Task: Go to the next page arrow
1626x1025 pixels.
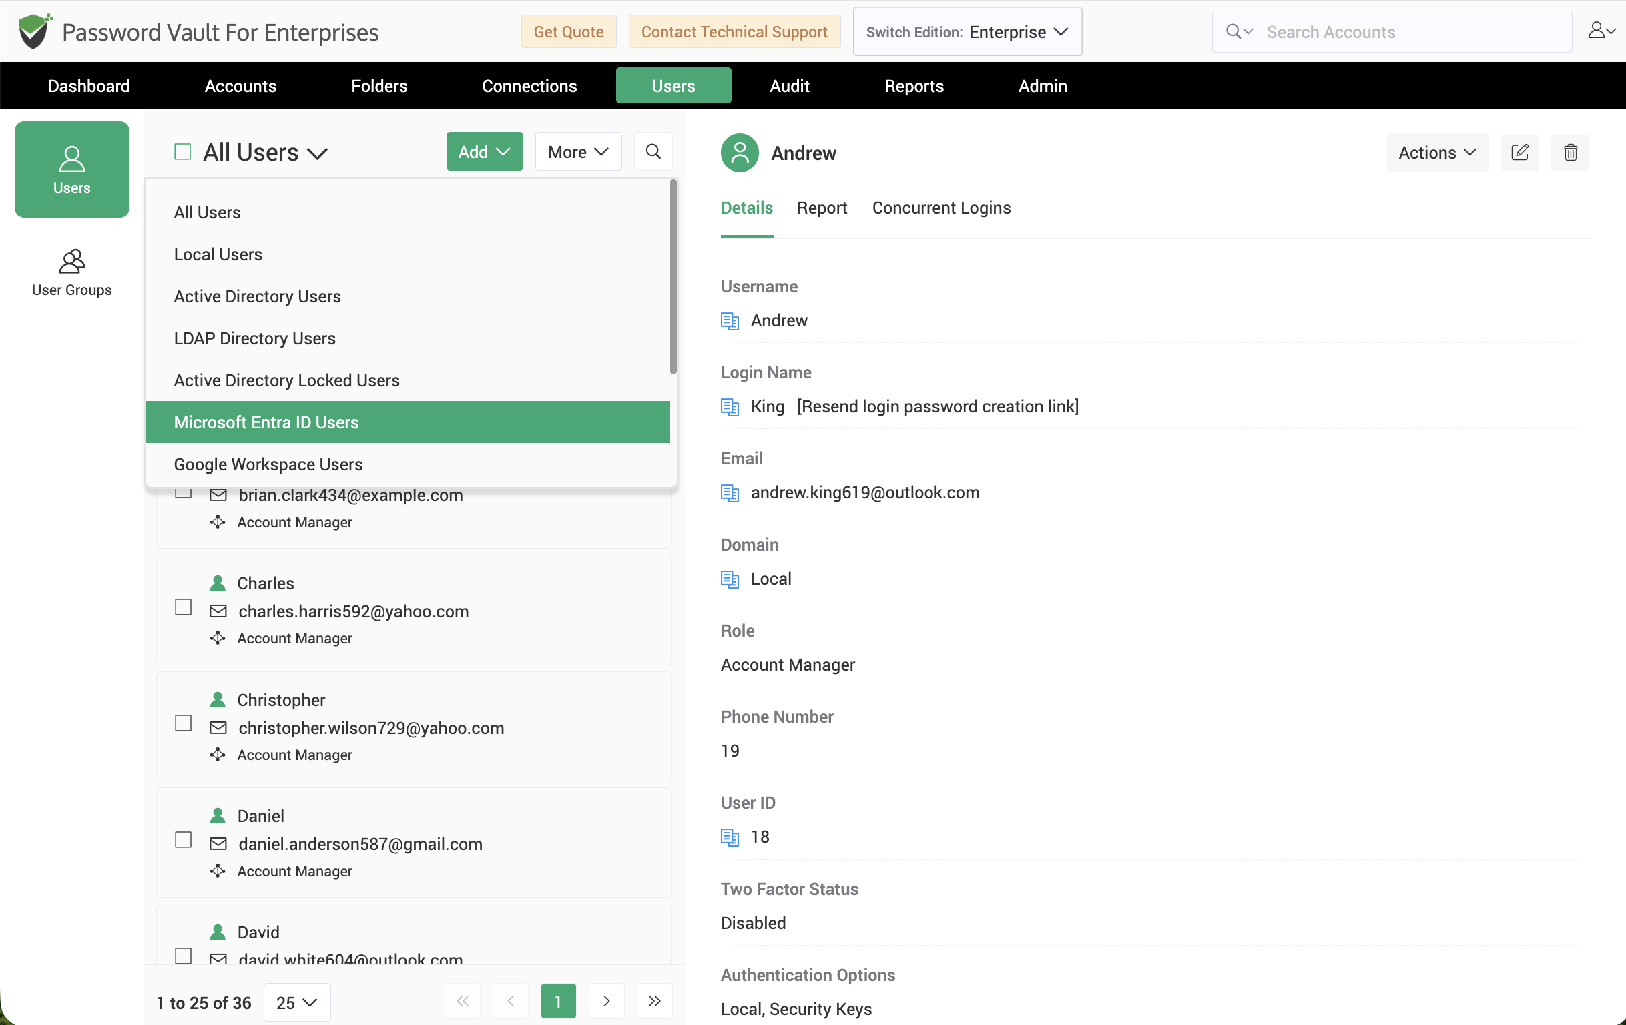Action: pyautogui.click(x=605, y=1001)
